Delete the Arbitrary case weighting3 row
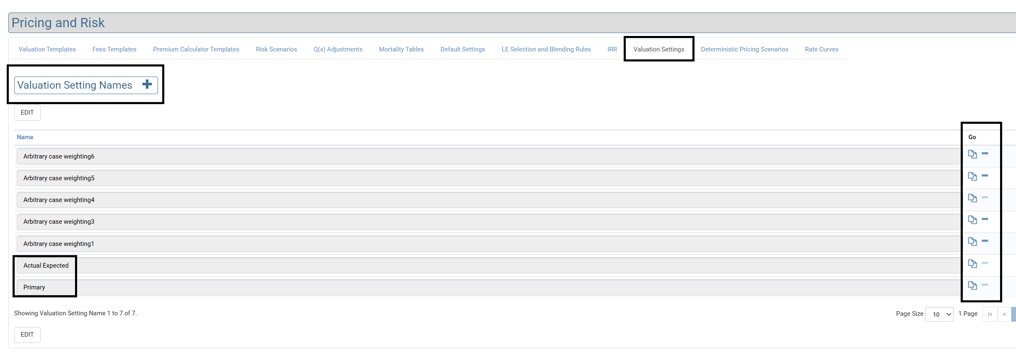Viewport: 1016px width, 358px height. (x=985, y=219)
